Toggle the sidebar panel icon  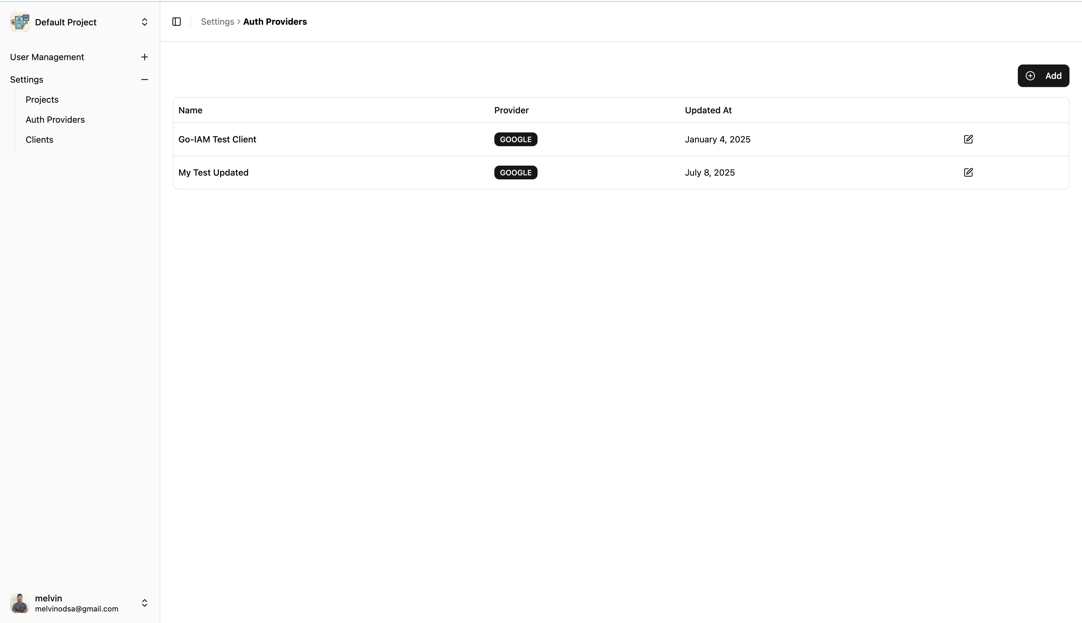[176, 21]
